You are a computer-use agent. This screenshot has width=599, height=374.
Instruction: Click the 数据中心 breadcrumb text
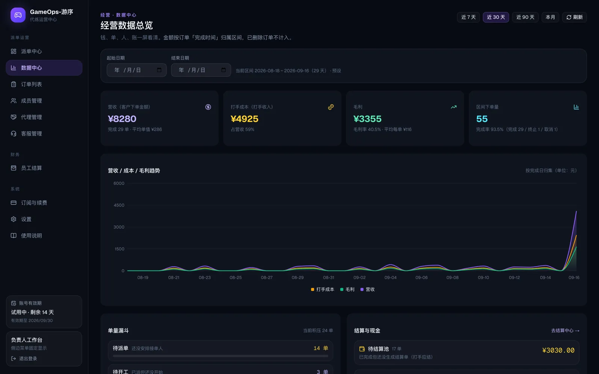coord(126,15)
